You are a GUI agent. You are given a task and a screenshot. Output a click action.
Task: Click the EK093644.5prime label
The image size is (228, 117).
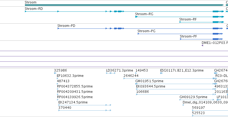coord(151,86)
